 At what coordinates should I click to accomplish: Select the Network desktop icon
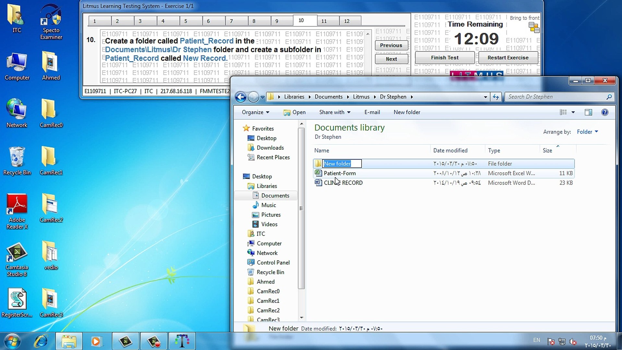(17, 113)
